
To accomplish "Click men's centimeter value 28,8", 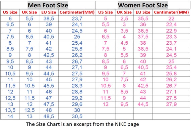I will (x=77, y=92).
